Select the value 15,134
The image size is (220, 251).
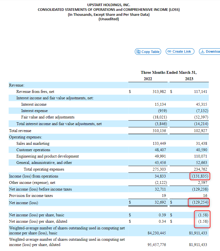[x=160, y=104]
